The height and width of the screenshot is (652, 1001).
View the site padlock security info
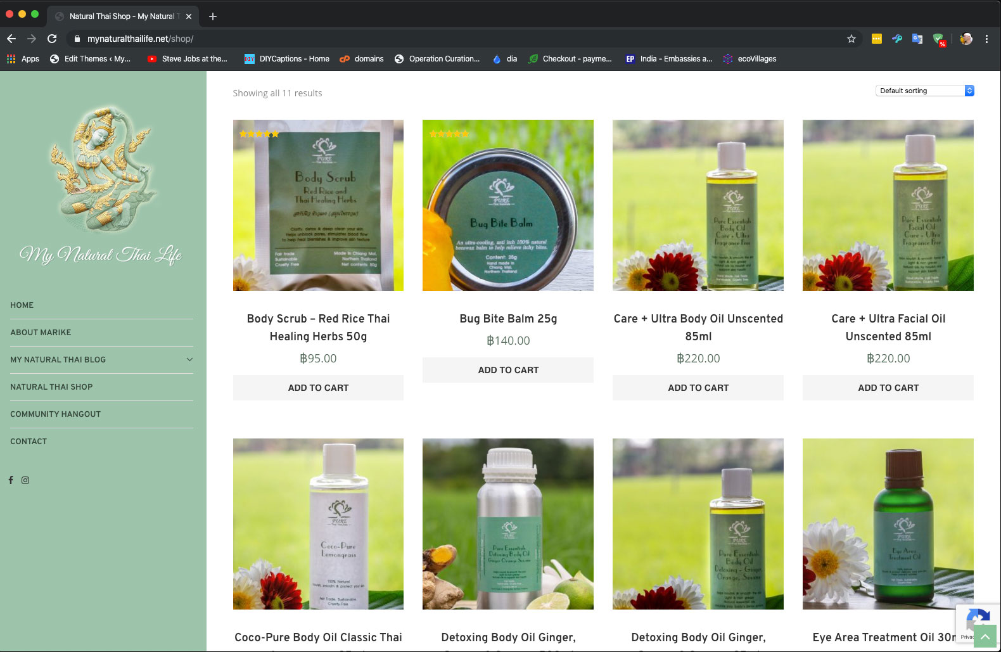[x=77, y=39]
